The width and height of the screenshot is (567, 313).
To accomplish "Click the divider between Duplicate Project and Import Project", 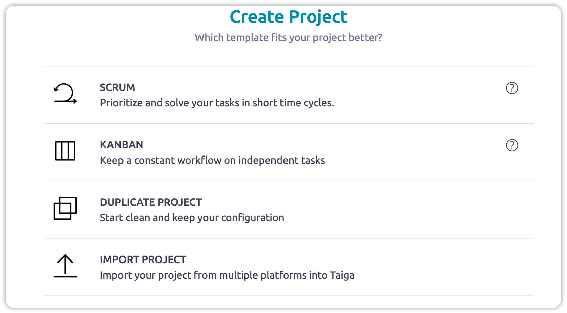I will (x=288, y=238).
